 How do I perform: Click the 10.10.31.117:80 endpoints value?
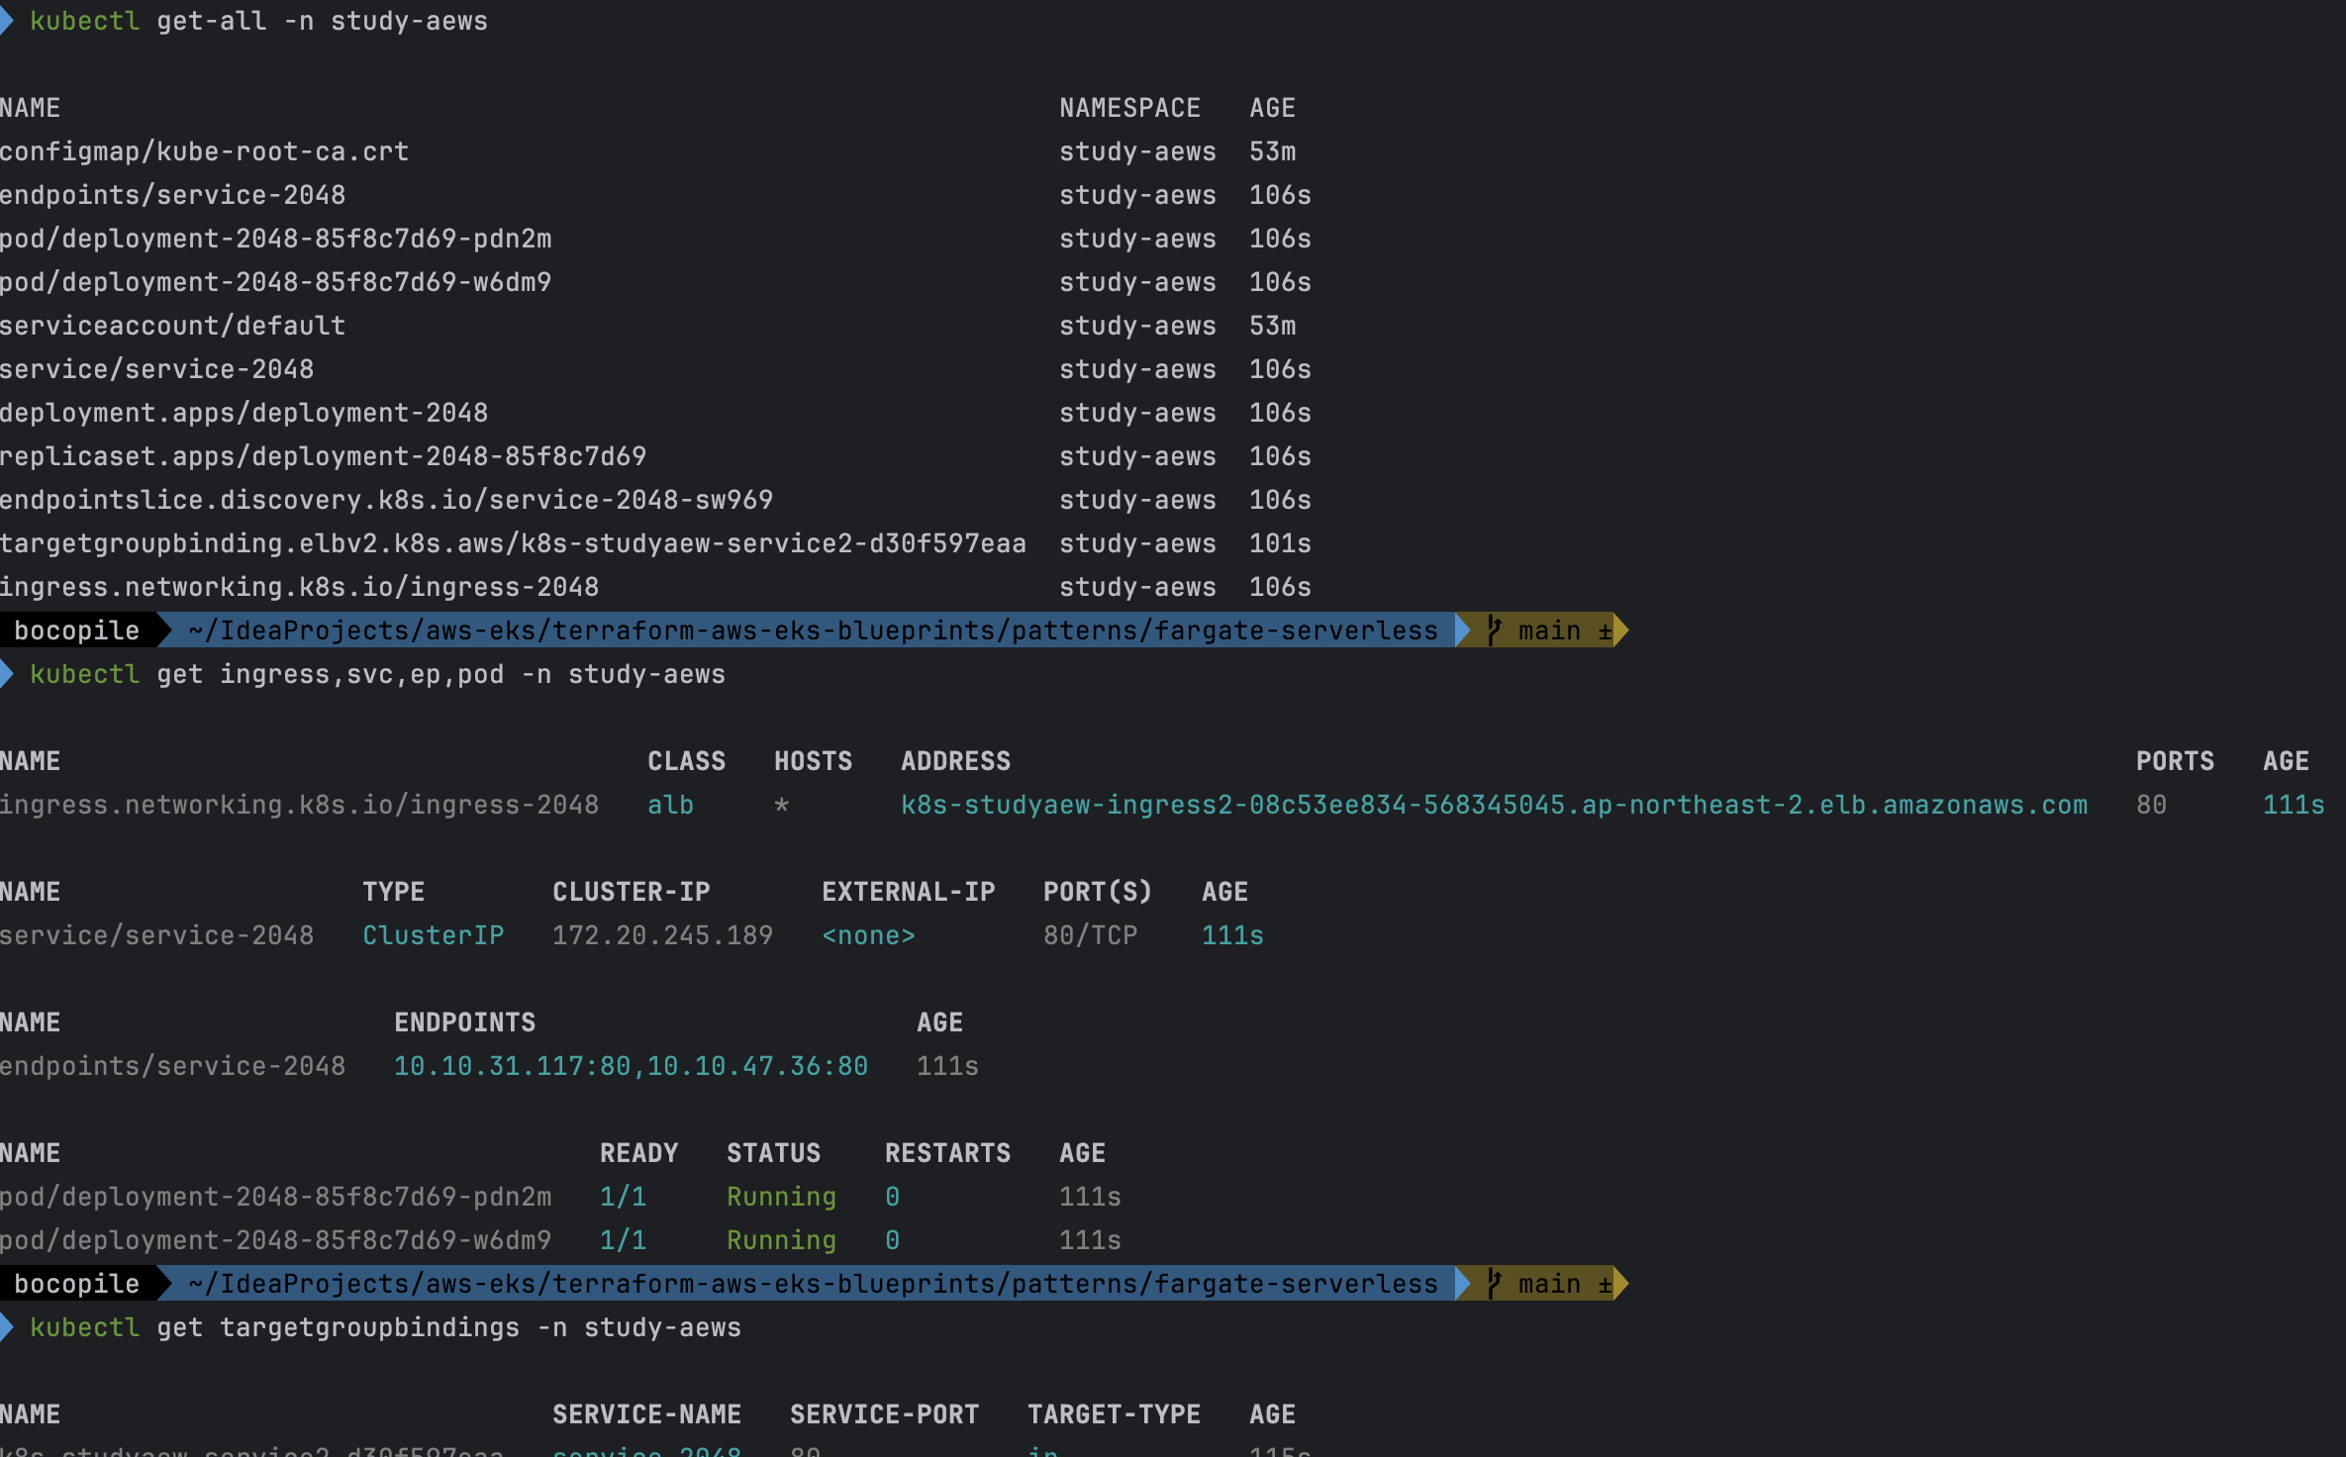[x=512, y=1066]
